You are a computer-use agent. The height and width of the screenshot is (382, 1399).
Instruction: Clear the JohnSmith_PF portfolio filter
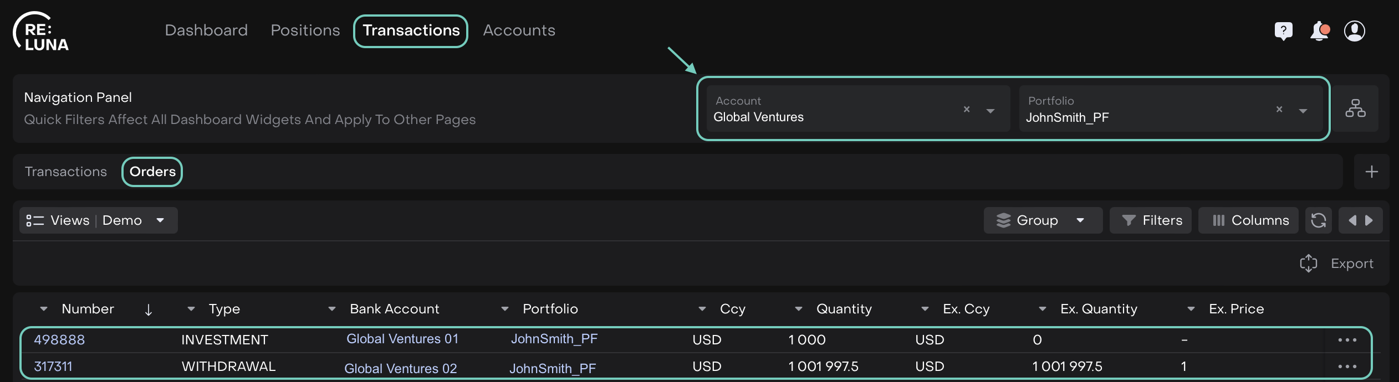click(x=1279, y=110)
